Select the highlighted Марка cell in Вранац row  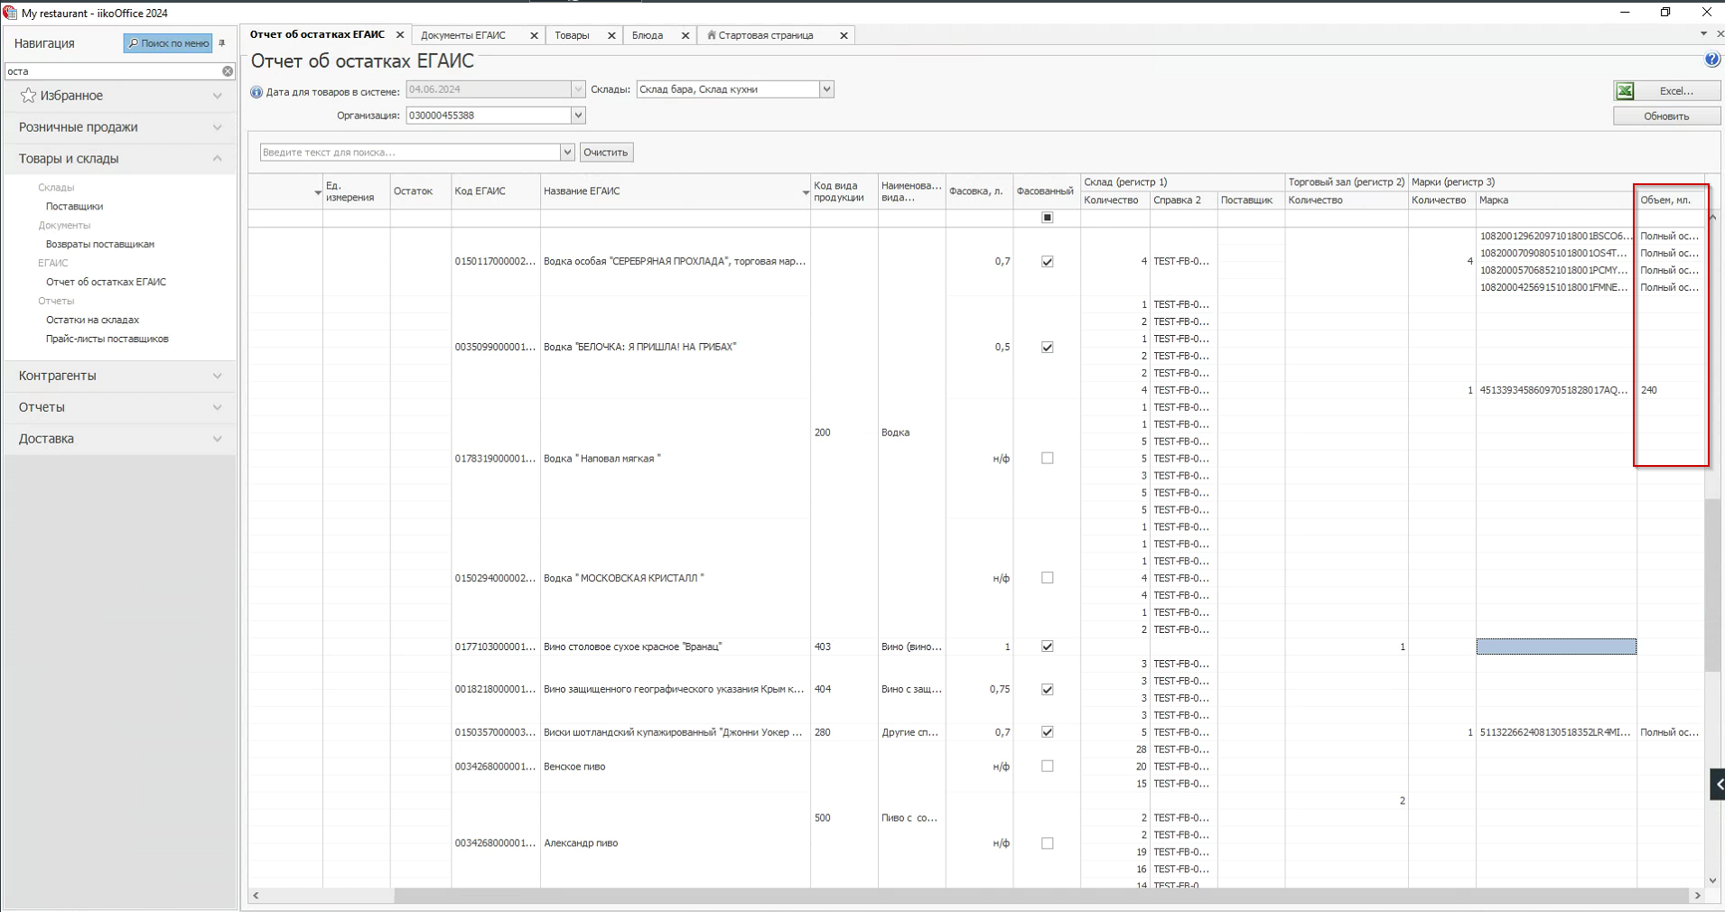[x=1556, y=647]
